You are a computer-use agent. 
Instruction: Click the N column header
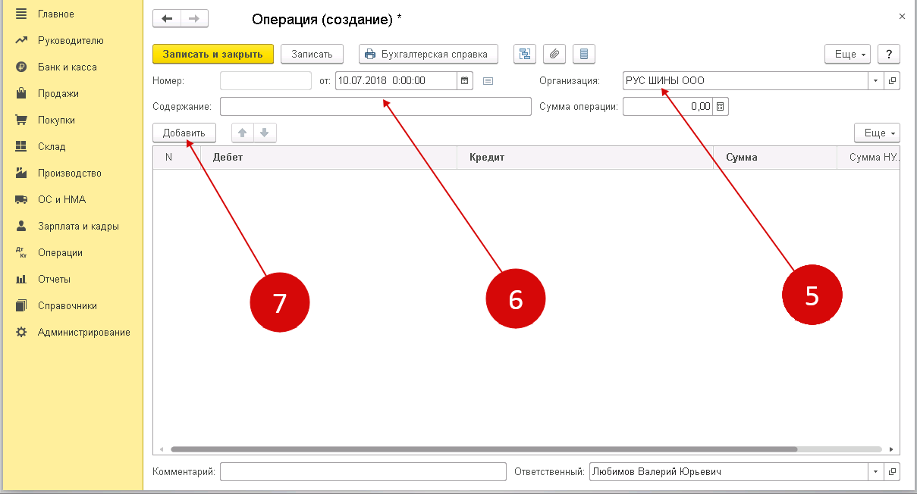pyautogui.click(x=177, y=158)
